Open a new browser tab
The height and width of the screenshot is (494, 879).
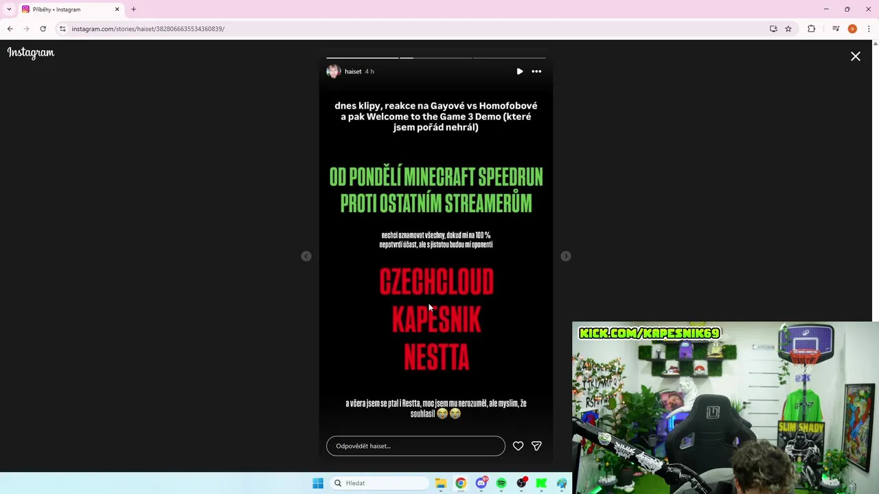[x=133, y=10]
